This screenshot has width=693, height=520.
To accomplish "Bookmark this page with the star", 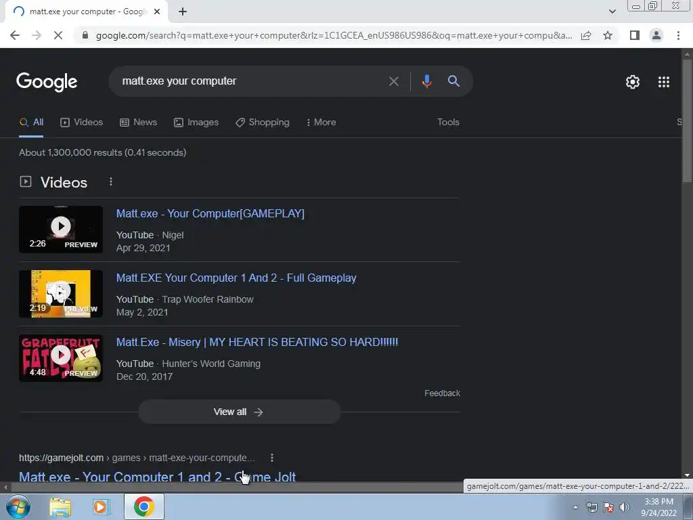I will point(608,35).
